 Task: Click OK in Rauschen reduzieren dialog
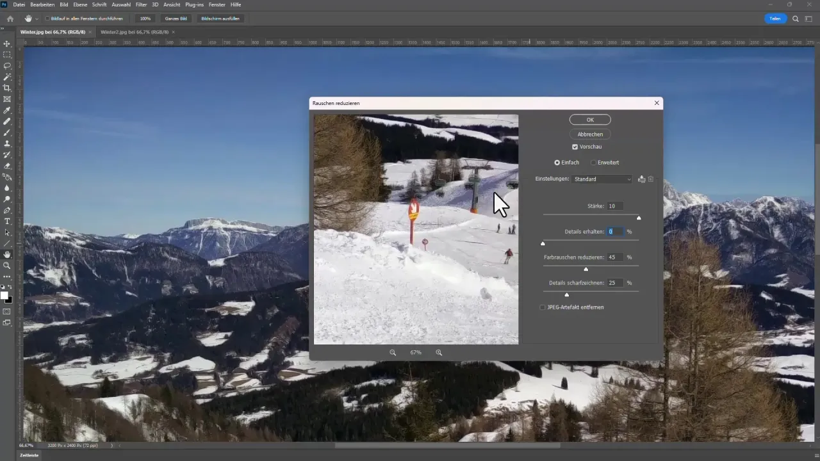coord(590,120)
